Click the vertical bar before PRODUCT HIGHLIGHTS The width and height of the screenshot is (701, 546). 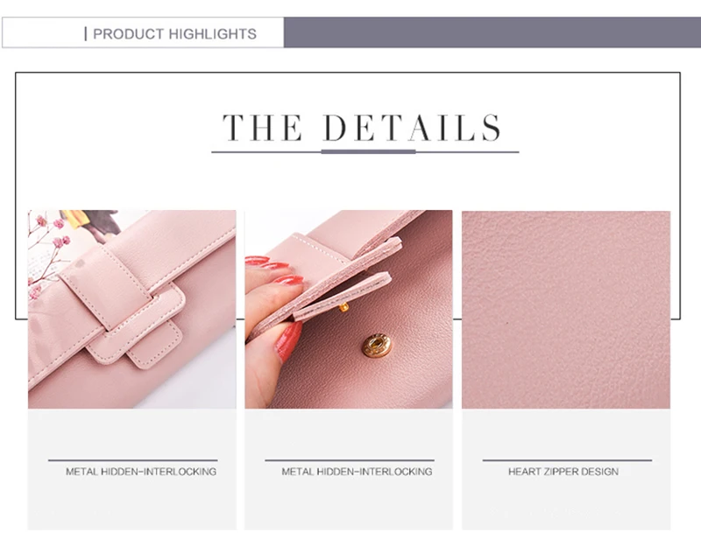[x=85, y=34]
